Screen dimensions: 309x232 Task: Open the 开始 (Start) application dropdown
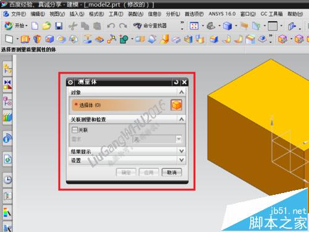[x=16, y=26]
